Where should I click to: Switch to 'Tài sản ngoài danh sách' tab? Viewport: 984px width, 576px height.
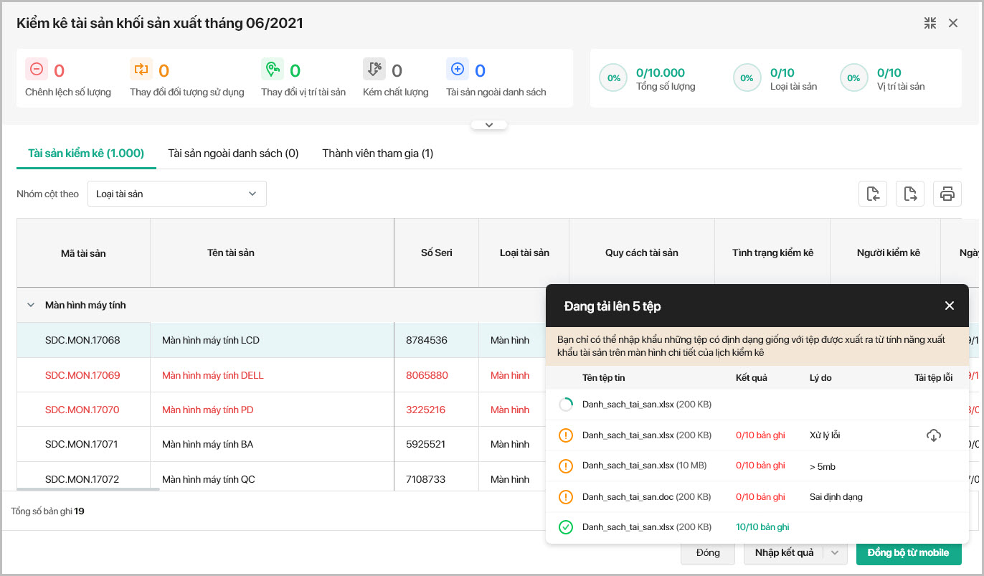pyautogui.click(x=233, y=154)
